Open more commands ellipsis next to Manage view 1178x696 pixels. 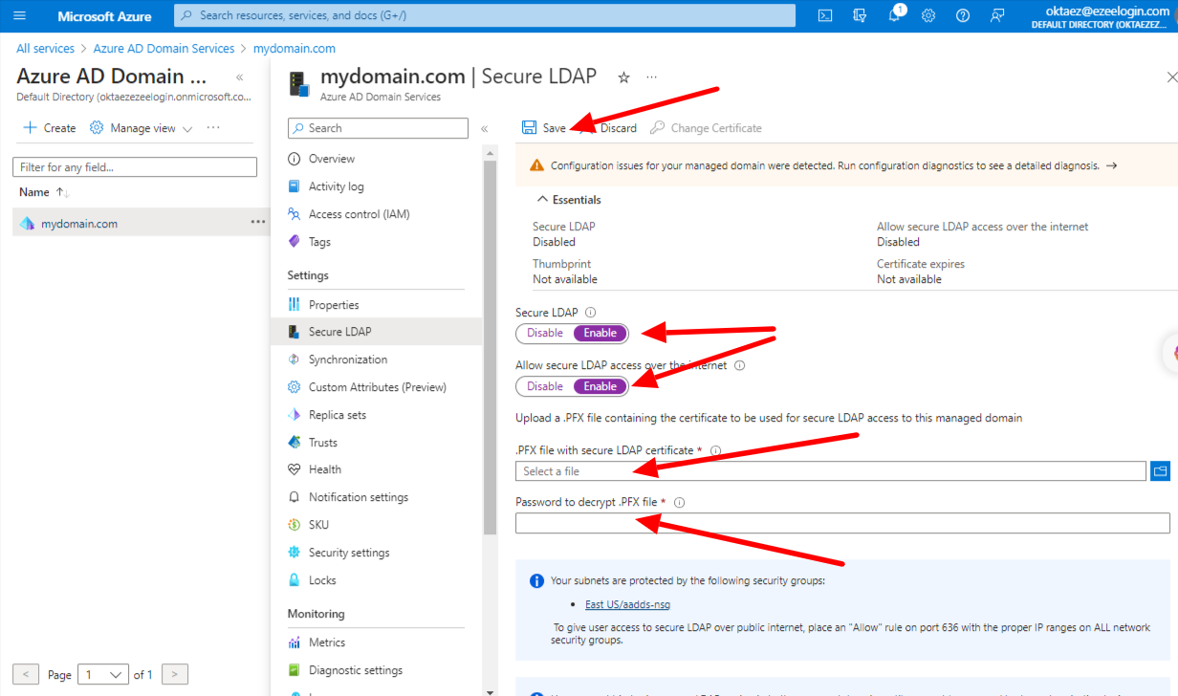click(213, 127)
